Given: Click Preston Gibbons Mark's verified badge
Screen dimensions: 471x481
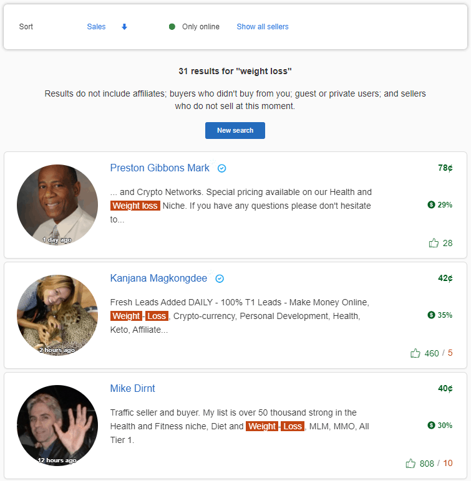Looking at the screenshot, I should [221, 168].
